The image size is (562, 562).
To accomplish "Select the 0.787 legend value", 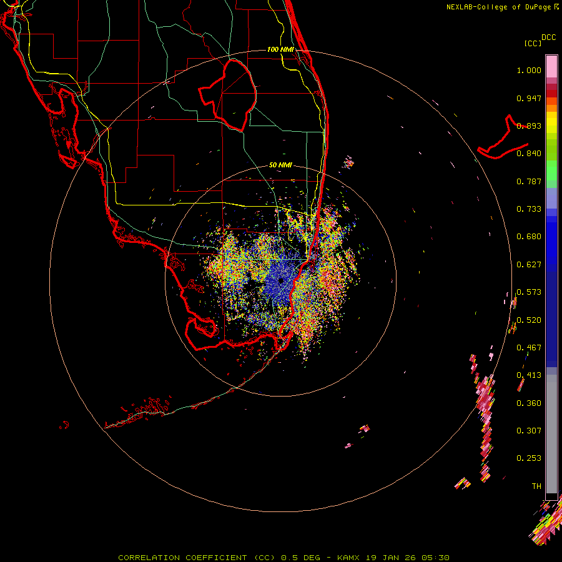I will (x=529, y=181).
